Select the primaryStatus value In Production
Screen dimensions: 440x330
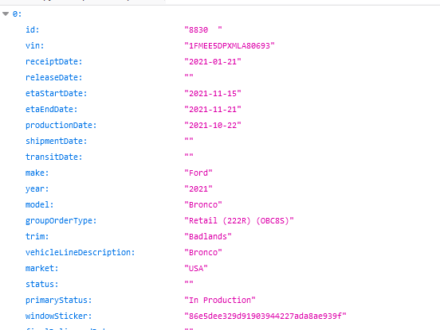[220, 300]
